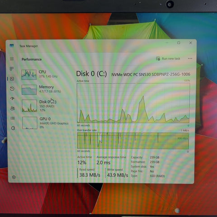The height and width of the screenshot is (217, 217).
Task: Open the App history page icon
Action: pos(12,89)
